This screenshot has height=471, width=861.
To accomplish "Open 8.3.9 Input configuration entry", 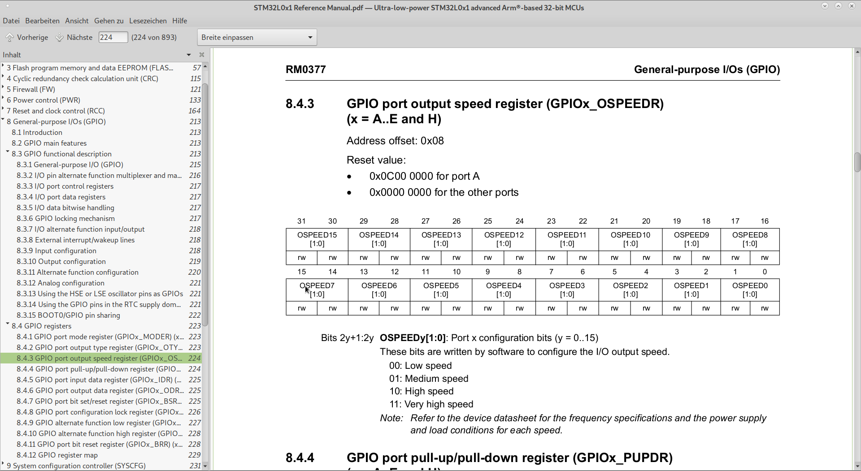I will [101, 251].
